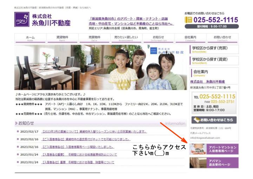This screenshot has height=179, width=253.
Task: Open 2023年3月の営業について news link
Action: coord(94,132)
